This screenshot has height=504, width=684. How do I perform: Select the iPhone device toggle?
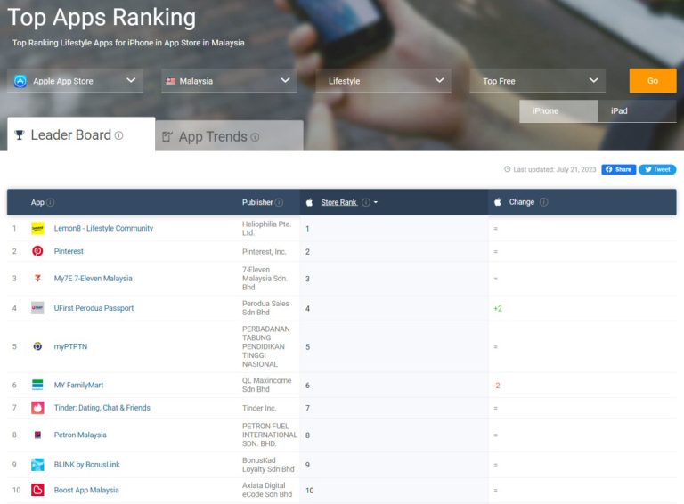[558, 110]
